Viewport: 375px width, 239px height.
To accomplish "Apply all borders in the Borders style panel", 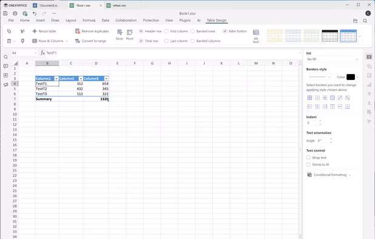I will click(x=309, y=98).
